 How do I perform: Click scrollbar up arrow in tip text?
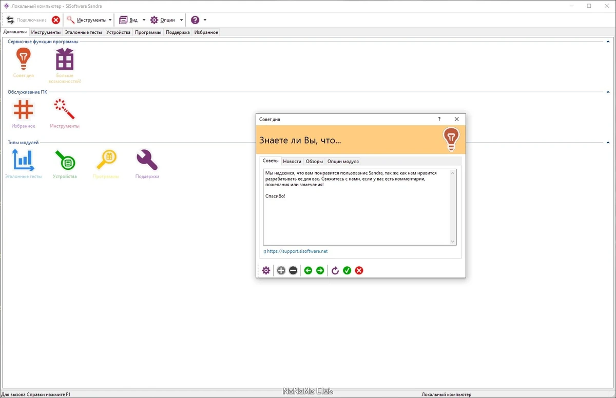[453, 173]
